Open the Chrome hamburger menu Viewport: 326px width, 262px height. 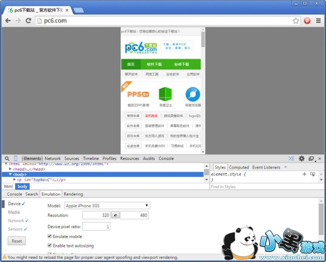[318, 21]
